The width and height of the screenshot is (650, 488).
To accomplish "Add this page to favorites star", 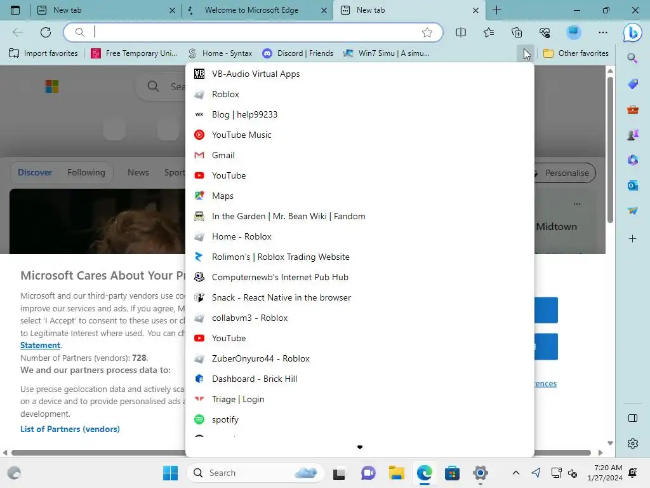I will 427,32.
